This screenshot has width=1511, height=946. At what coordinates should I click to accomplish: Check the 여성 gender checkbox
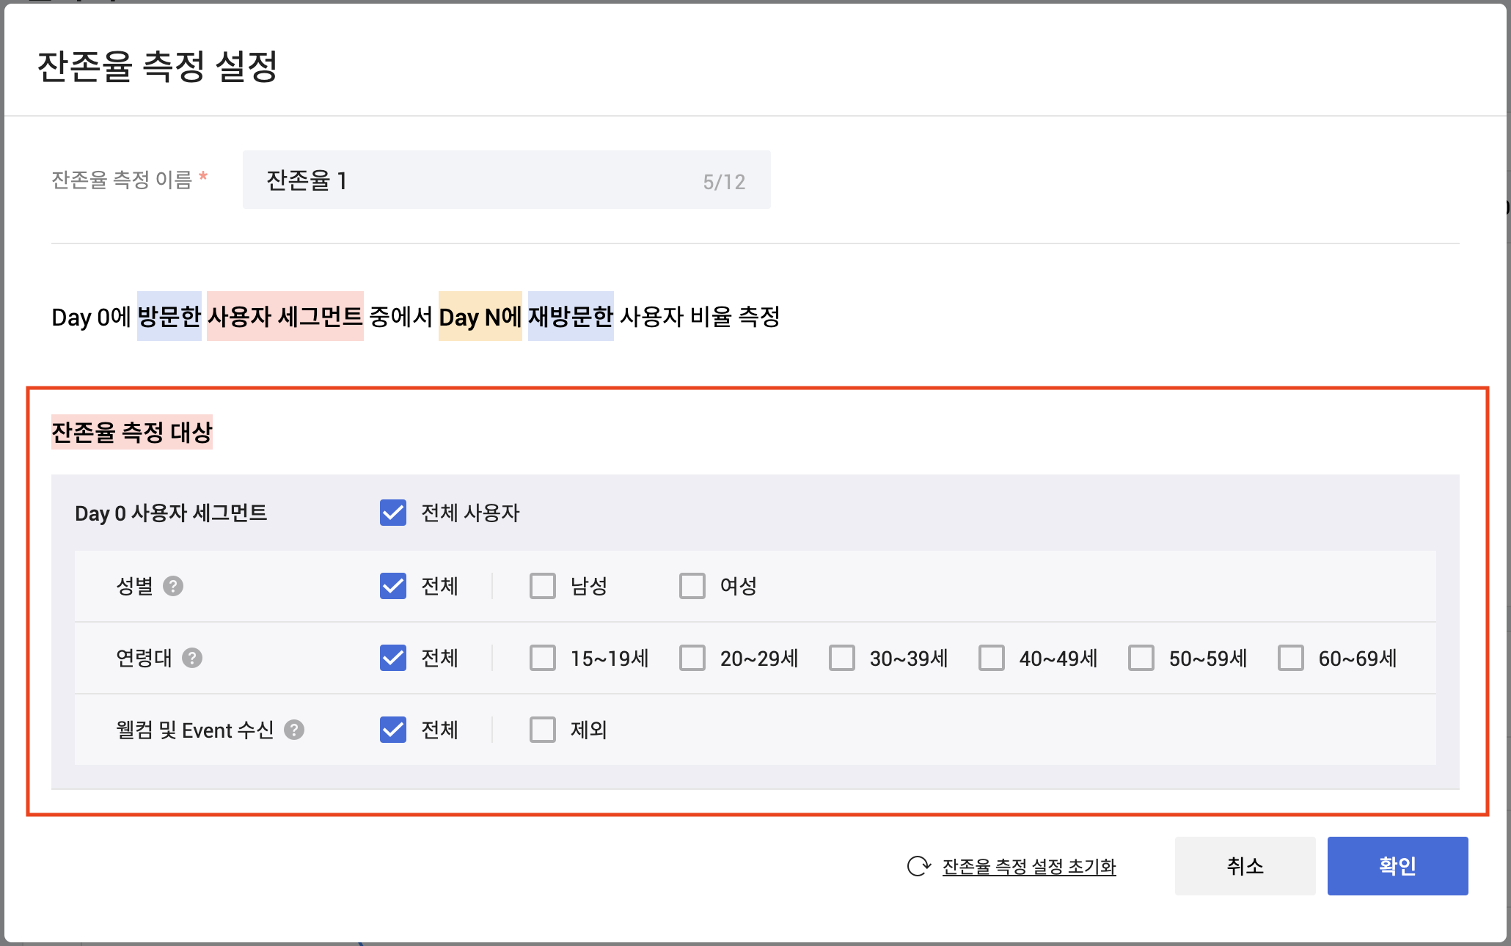pyautogui.click(x=692, y=586)
